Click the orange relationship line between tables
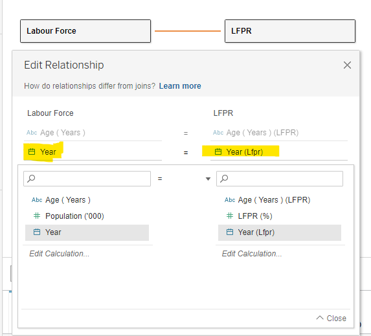Viewport: 371px width, 336px height. click(188, 31)
